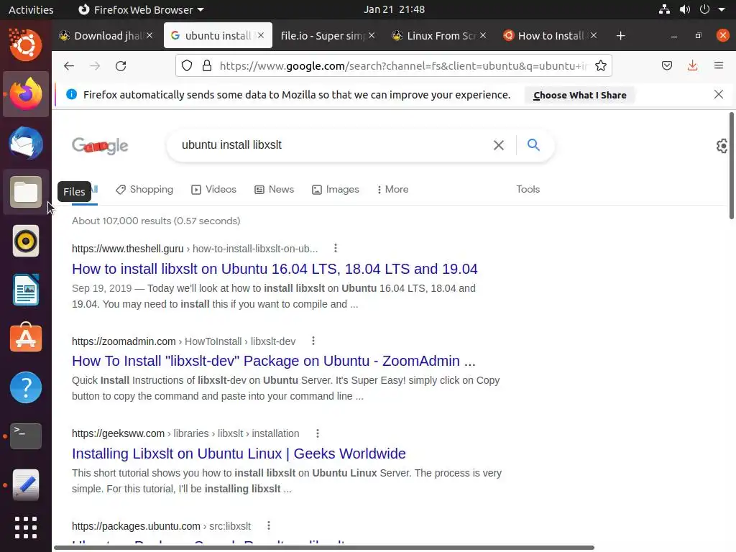Clear the Google search box text
Screen dimensions: 736x552
coord(499,145)
